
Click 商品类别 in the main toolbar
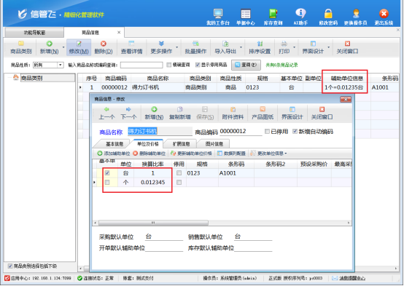pos(21,47)
